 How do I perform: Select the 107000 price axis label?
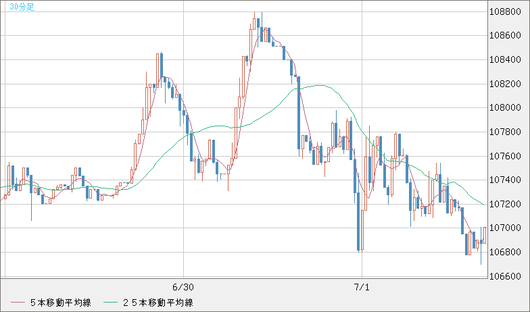pyautogui.click(x=505, y=228)
